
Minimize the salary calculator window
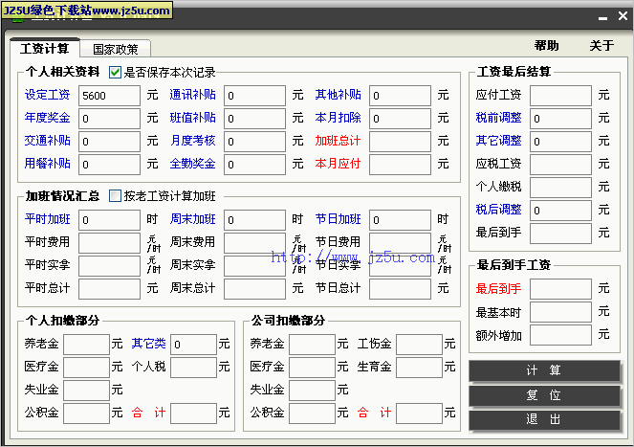(x=602, y=18)
